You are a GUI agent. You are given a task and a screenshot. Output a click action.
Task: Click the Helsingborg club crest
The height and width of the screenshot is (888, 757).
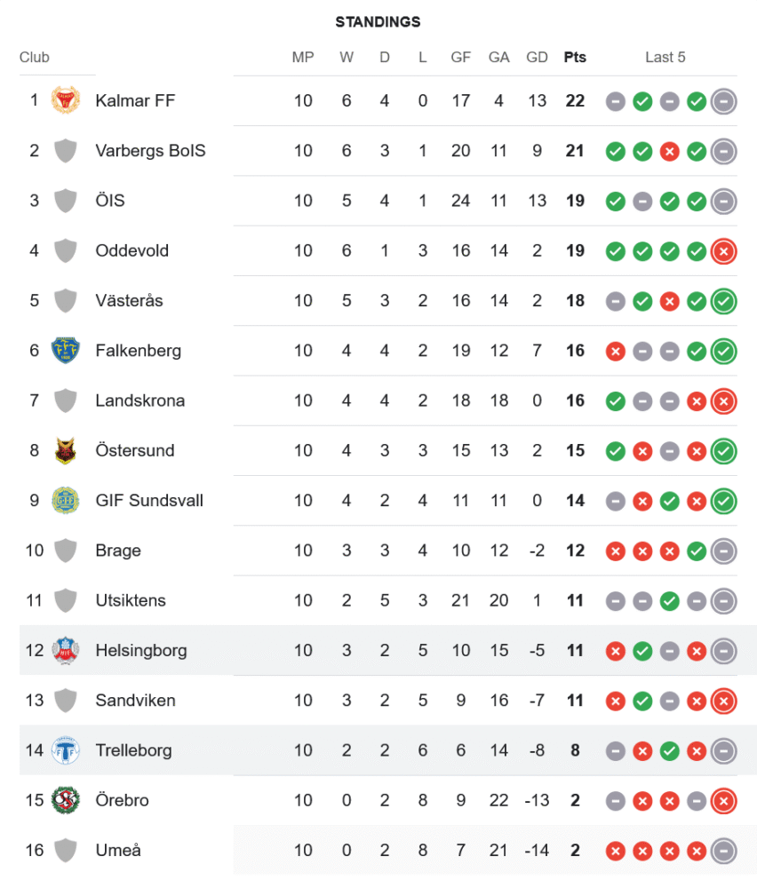pyautogui.click(x=65, y=650)
